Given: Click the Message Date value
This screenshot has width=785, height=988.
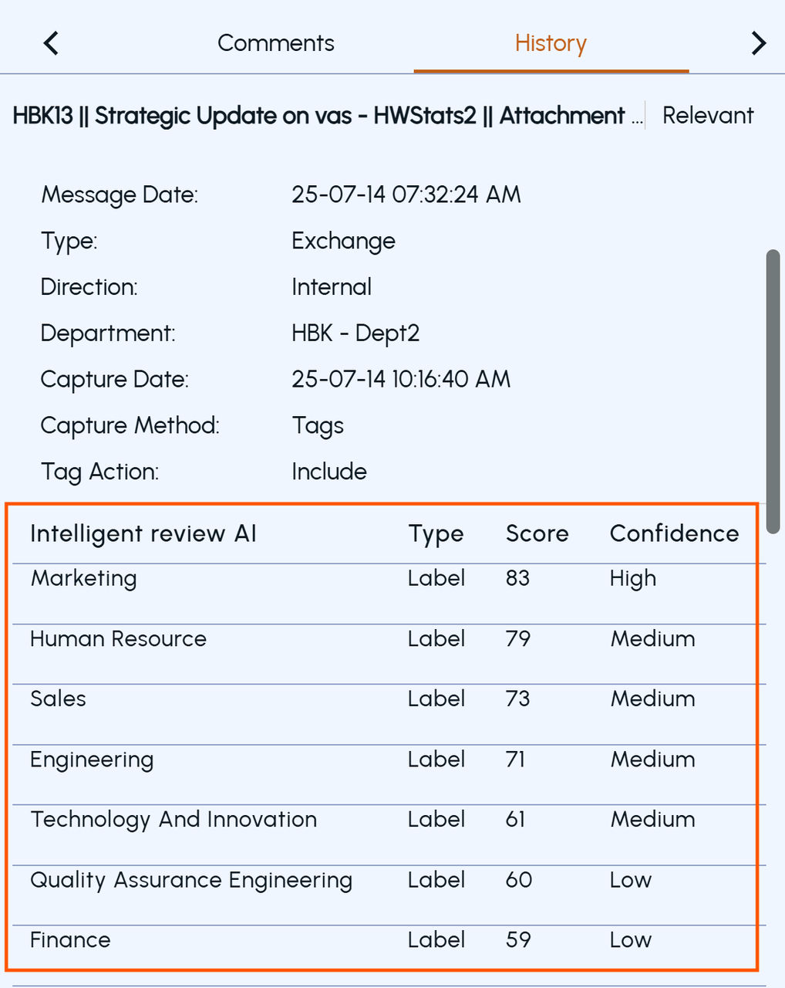Looking at the screenshot, I should [x=406, y=194].
